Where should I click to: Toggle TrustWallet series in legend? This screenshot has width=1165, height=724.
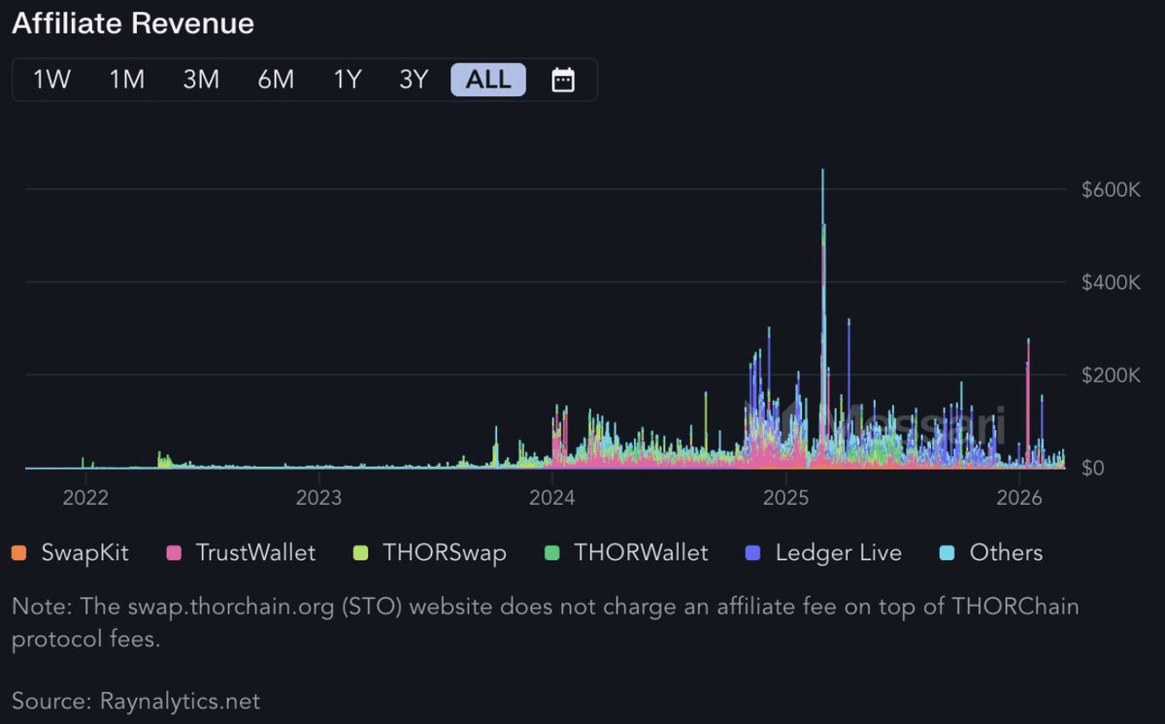tap(255, 553)
